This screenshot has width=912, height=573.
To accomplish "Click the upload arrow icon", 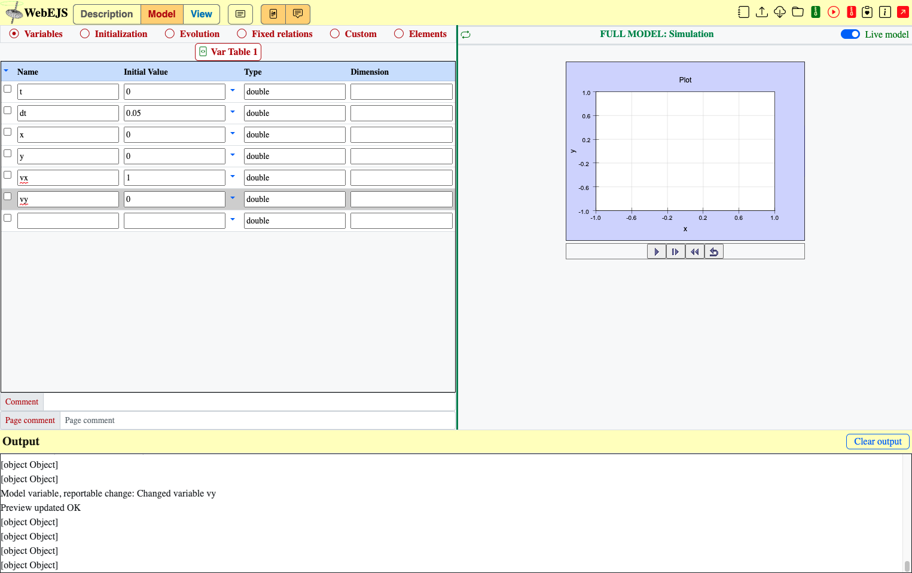I will (x=762, y=12).
